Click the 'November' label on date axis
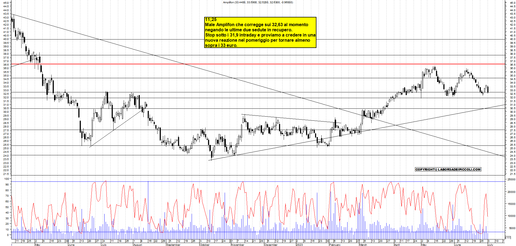 238,245
